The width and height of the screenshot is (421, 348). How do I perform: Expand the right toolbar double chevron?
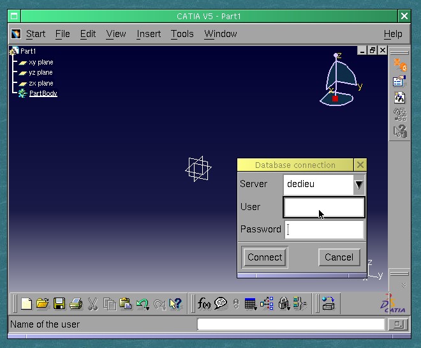[404, 285]
